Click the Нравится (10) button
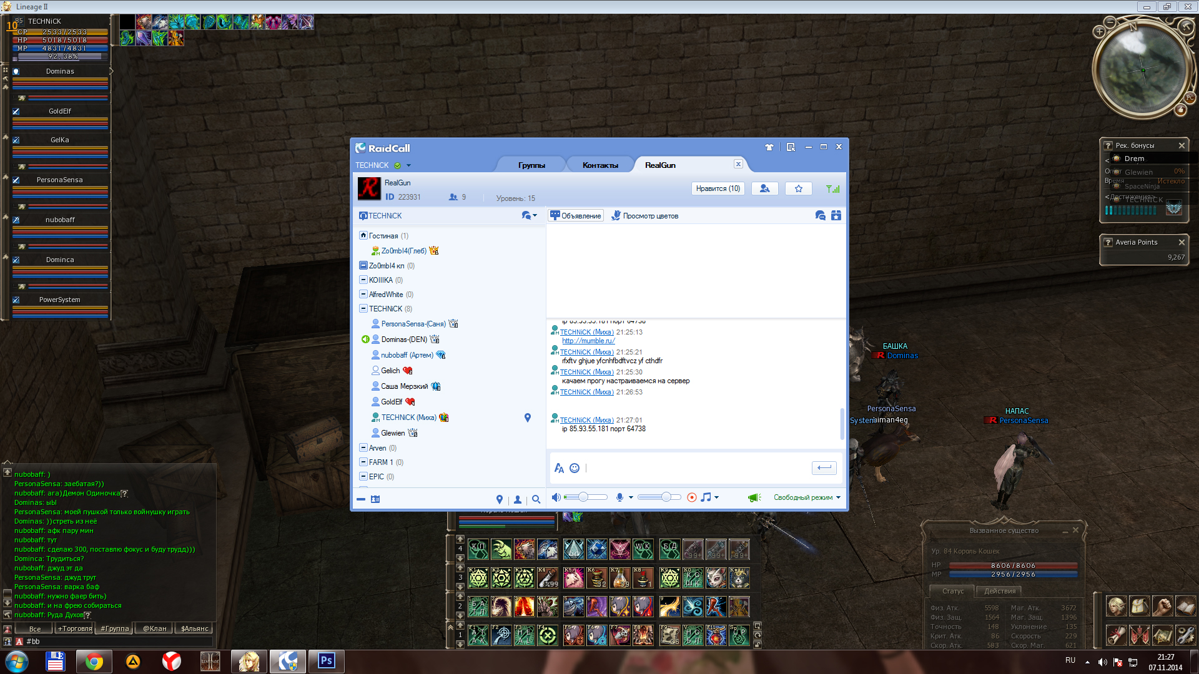The width and height of the screenshot is (1199, 674). click(718, 188)
